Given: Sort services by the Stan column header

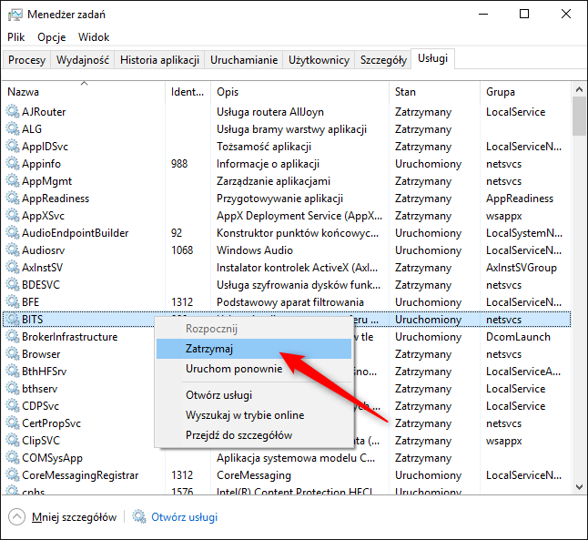Looking at the screenshot, I should [405, 92].
